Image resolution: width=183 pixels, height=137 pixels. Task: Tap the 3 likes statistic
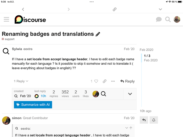coord(86,94)
